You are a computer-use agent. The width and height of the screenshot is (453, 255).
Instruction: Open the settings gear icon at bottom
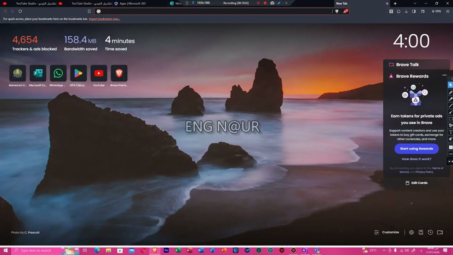tap(412, 232)
